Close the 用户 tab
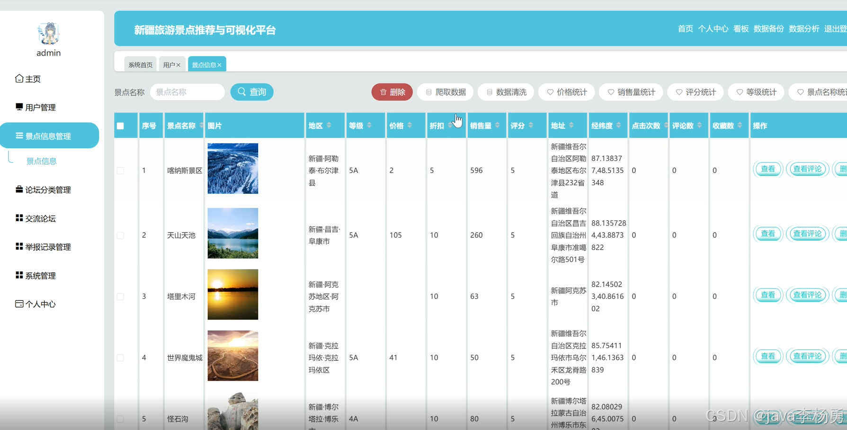 point(178,65)
